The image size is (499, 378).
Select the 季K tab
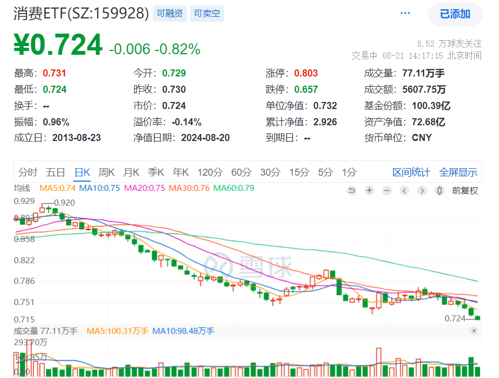click(x=156, y=172)
